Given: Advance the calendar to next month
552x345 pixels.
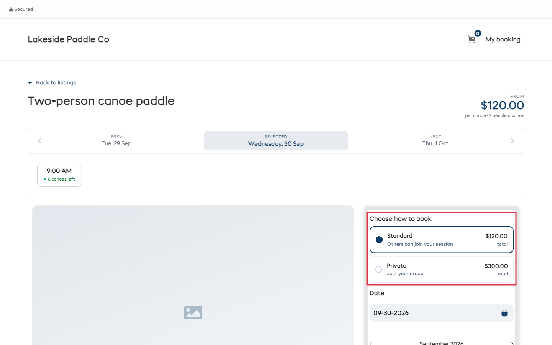Looking at the screenshot, I should click(512, 343).
